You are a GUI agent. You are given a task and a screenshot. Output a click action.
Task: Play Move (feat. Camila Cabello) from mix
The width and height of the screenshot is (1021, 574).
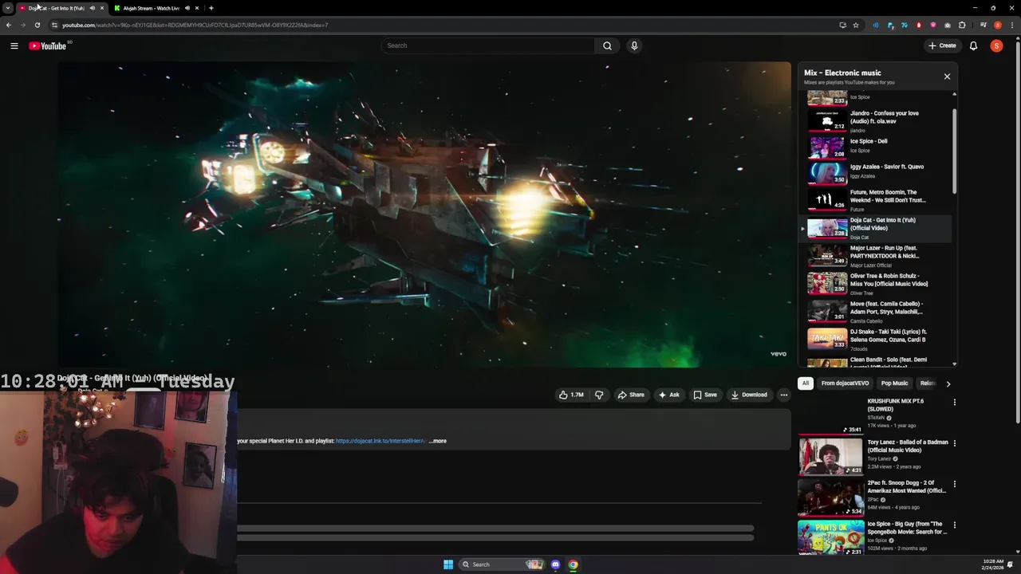876,312
